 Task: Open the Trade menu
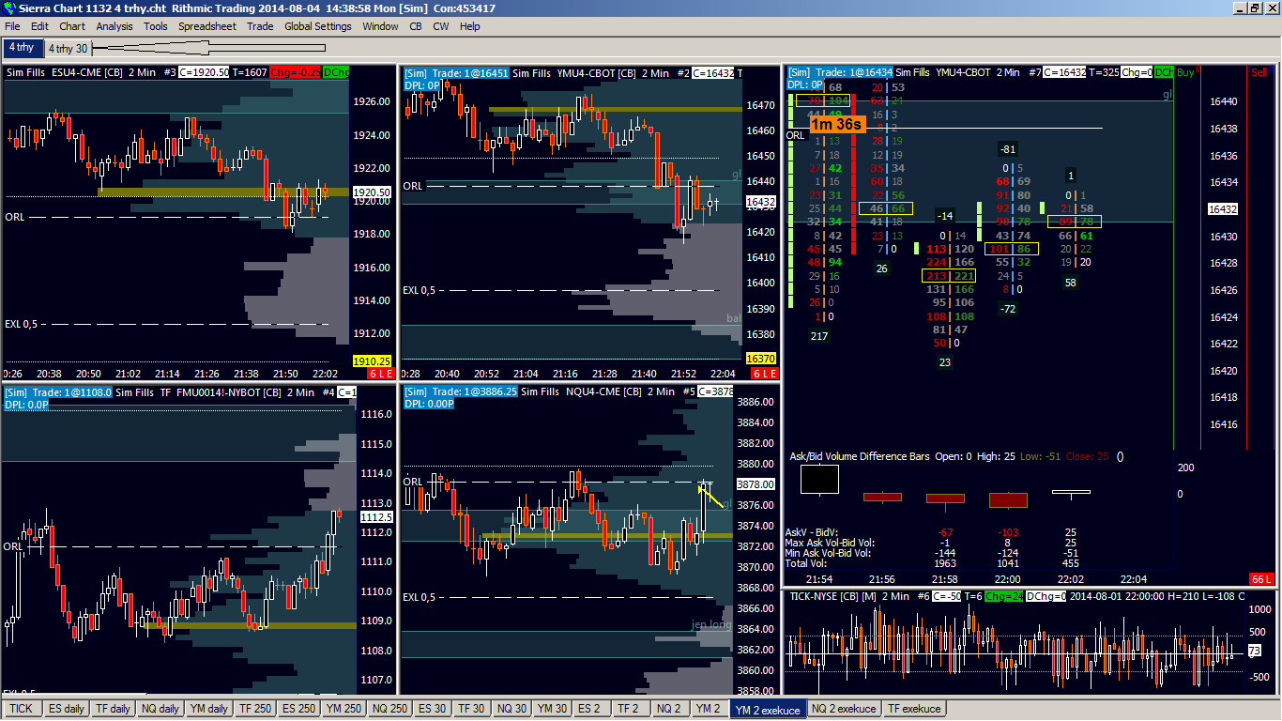pyautogui.click(x=260, y=26)
